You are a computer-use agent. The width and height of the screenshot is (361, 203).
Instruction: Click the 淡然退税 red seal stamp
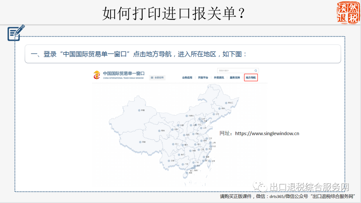[348, 12]
